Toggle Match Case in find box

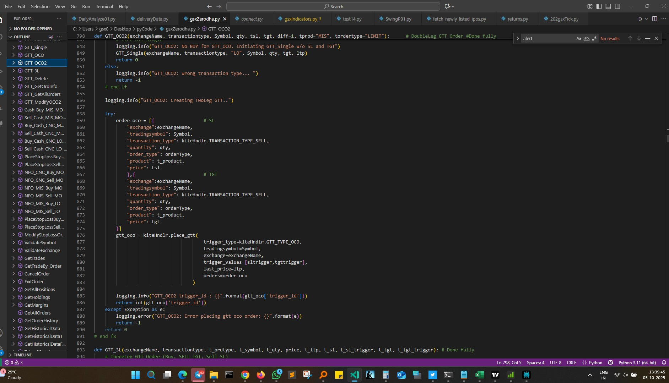(x=578, y=38)
